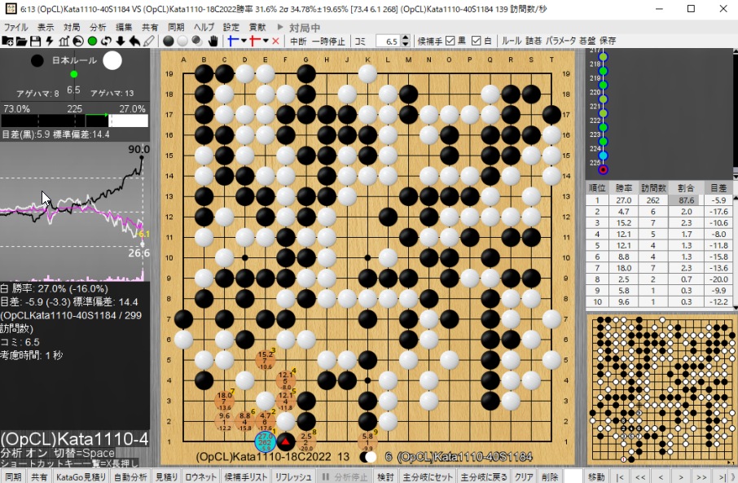Click the circular sync arrows icon
This screenshot has width=738, height=483.
point(107,41)
